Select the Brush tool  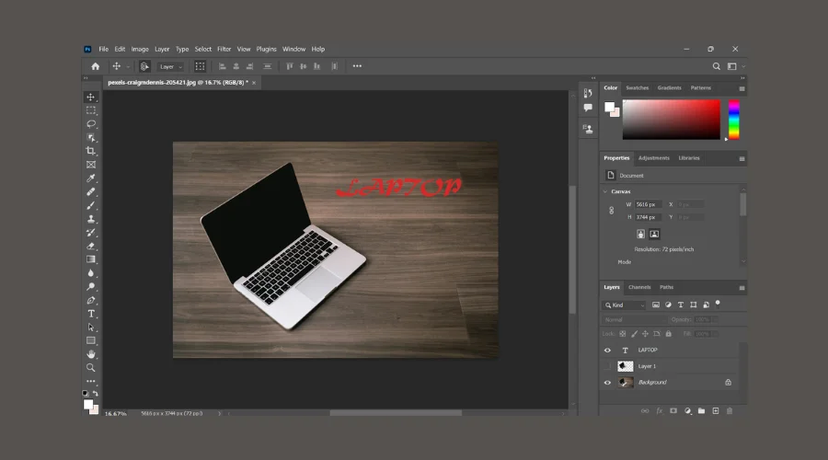(x=91, y=205)
